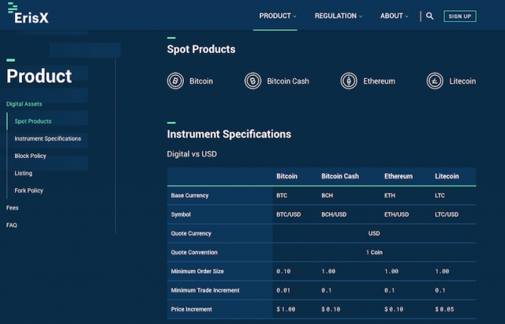Click the ETH/USD symbol cell
Image resolution: width=505 pixels, height=324 pixels.
[x=396, y=214]
